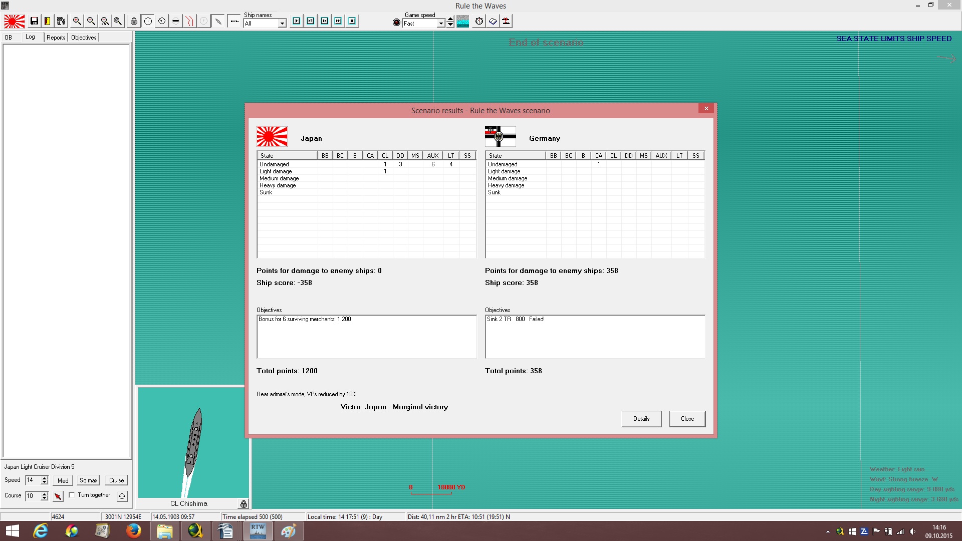Click the sea state water icon
Screen dimensions: 962x541
[x=463, y=22]
